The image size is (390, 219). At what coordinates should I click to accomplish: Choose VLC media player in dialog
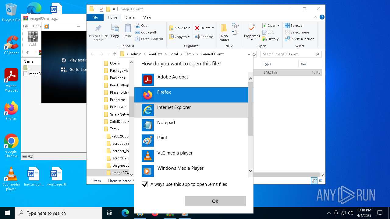[191, 156]
